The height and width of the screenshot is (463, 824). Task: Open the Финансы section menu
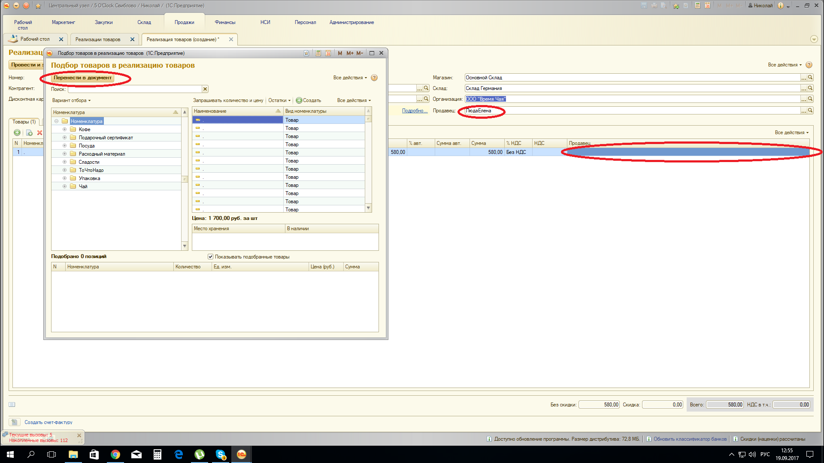(225, 22)
